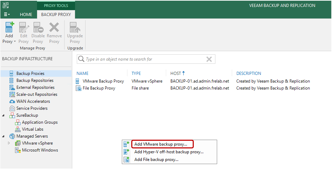
Task: Click the Add Proxy ribbon icon
Action: point(9,27)
